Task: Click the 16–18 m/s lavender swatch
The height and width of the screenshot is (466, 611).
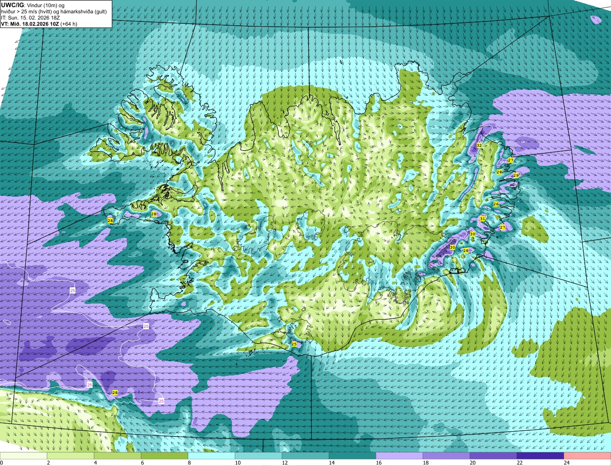Action: click(x=400, y=456)
